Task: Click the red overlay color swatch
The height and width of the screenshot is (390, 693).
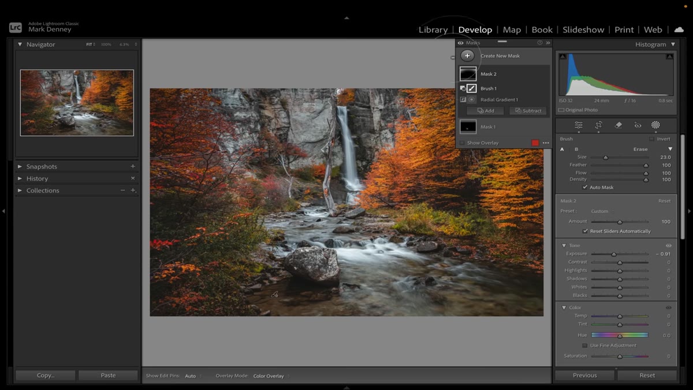Action: [535, 143]
